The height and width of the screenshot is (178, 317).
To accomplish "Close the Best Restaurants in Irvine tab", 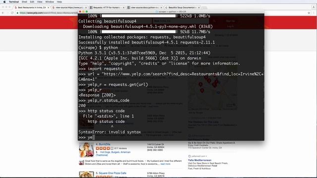I will [49, 7].
